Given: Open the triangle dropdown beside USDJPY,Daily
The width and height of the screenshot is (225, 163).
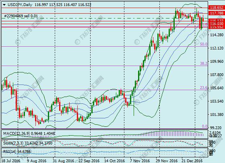Looking at the screenshot, I should point(4,5).
